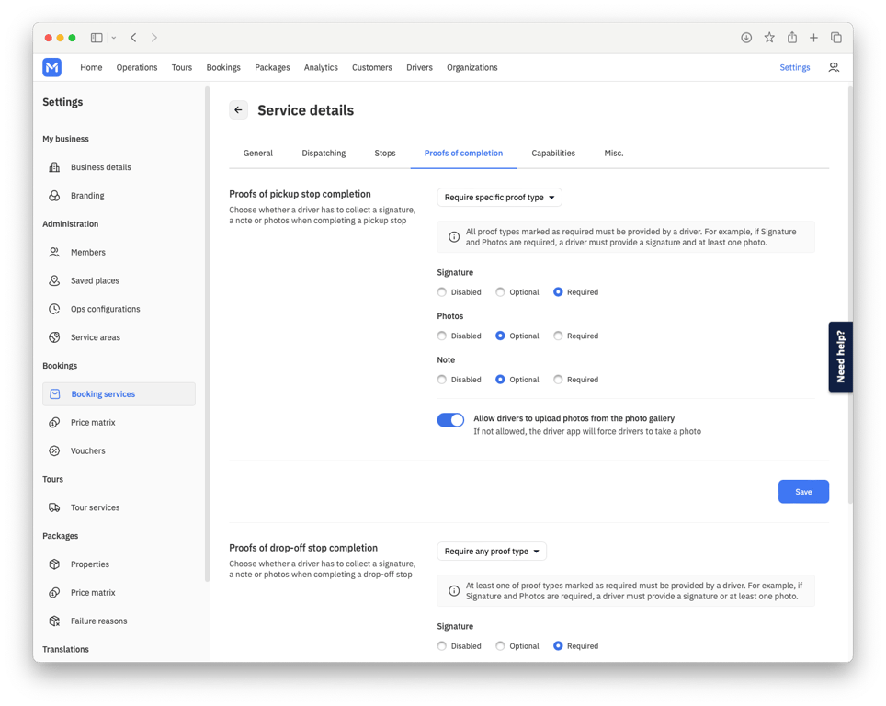Open the Require specific proof type dropdown

pyautogui.click(x=499, y=198)
